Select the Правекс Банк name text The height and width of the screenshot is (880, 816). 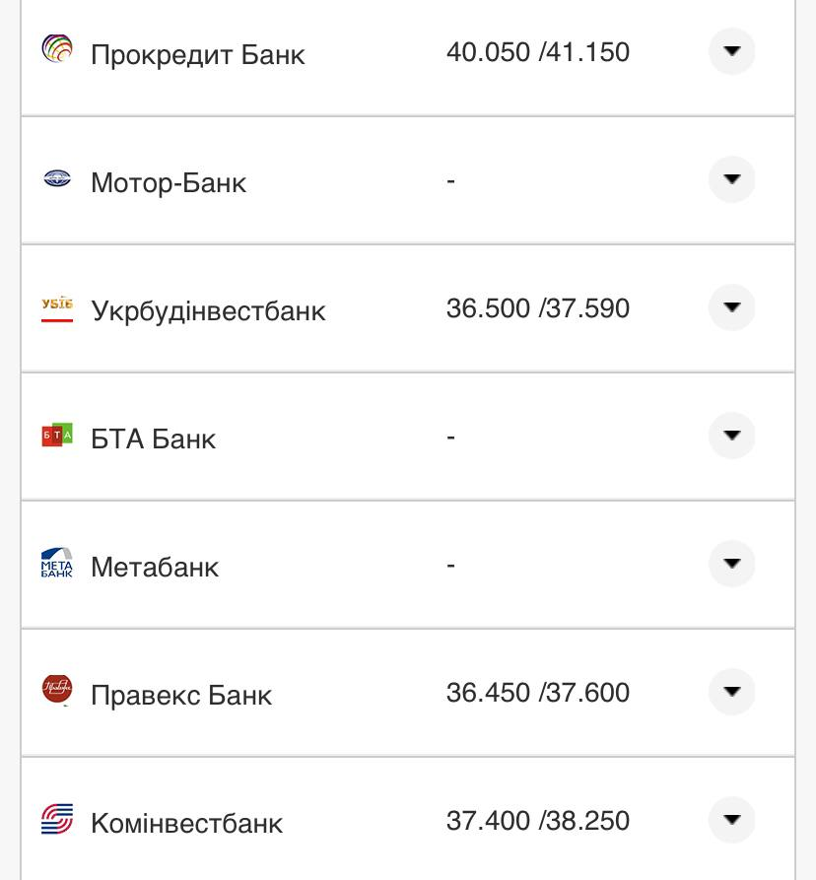[x=181, y=695]
